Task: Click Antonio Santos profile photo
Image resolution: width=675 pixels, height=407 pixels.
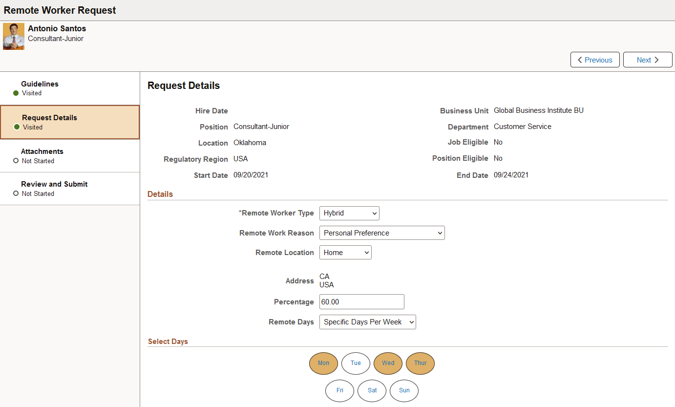Action: 13,36
